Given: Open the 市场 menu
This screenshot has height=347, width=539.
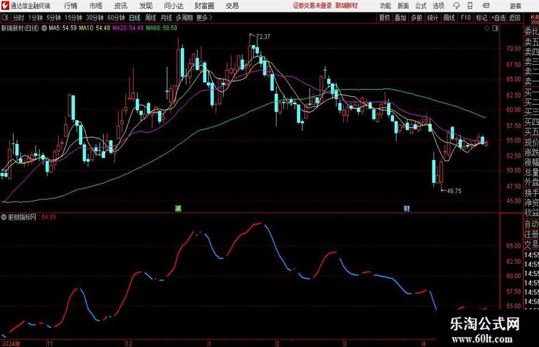Looking at the screenshot, I should pyautogui.click(x=96, y=6).
